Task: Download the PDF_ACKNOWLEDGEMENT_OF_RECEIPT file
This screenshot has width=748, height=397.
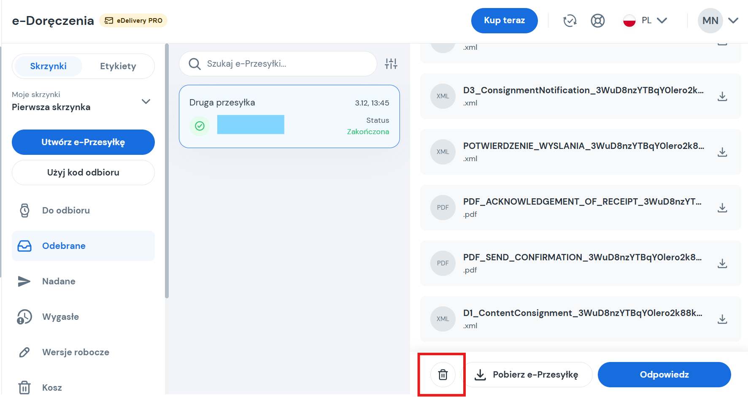Action: (x=722, y=208)
